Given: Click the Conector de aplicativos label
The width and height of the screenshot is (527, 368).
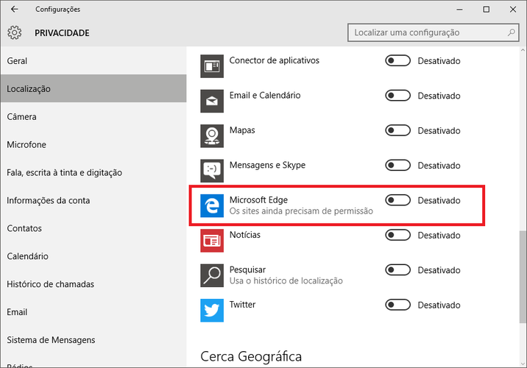Looking at the screenshot, I should coord(275,60).
